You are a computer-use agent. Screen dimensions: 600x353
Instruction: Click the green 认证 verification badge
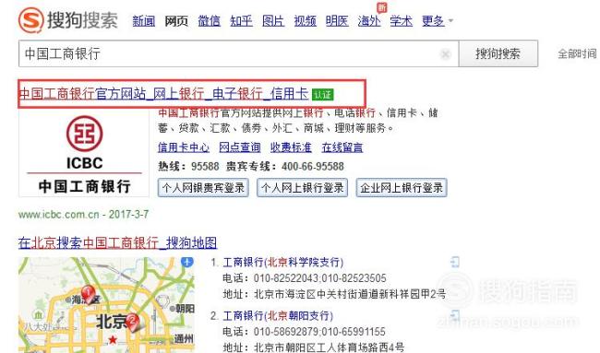tap(322, 94)
